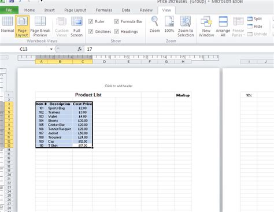Open the File tab
Screen dimensions: 274x212
(x=9, y=10)
